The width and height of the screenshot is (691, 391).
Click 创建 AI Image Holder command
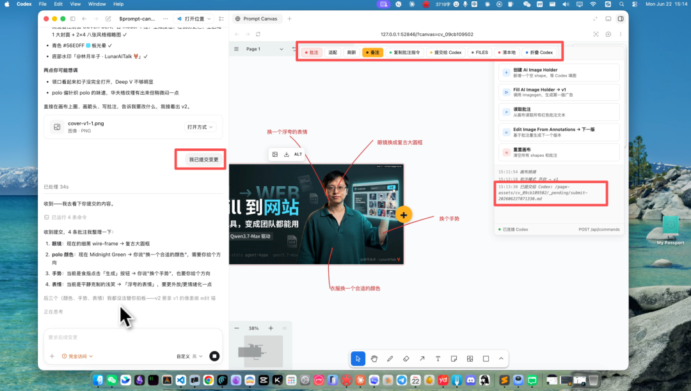click(x=559, y=72)
